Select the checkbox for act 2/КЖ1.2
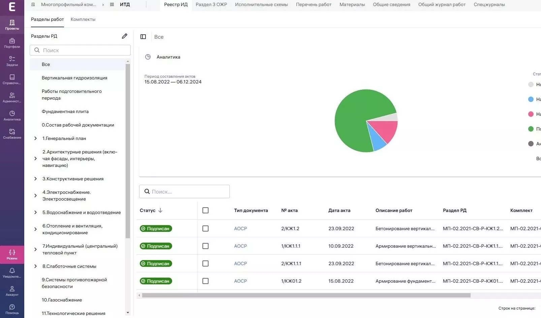This screenshot has height=318, width=541. pyautogui.click(x=205, y=228)
